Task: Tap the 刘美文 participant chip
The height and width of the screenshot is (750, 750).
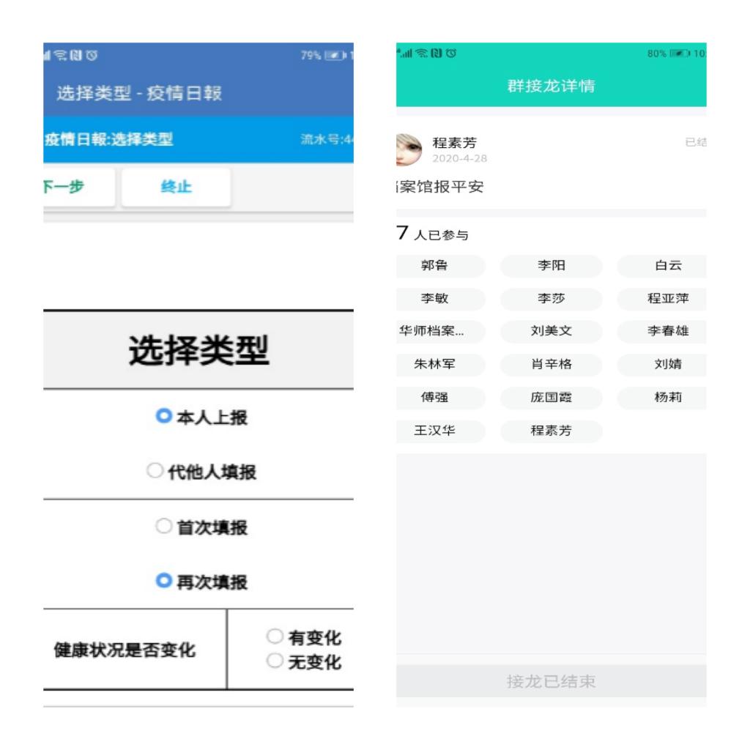Action: [551, 331]
